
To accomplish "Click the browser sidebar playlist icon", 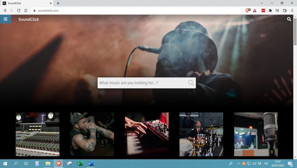I will coord(277,10).
